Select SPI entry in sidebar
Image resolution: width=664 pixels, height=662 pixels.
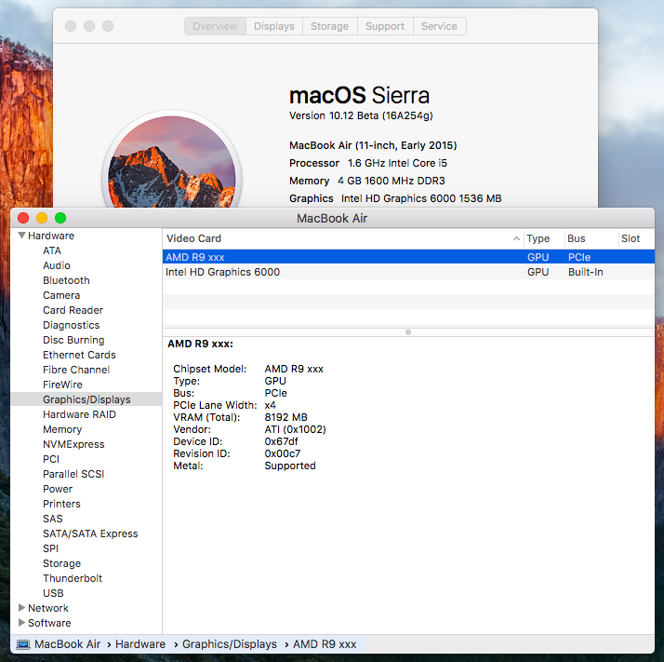[50, 548]
